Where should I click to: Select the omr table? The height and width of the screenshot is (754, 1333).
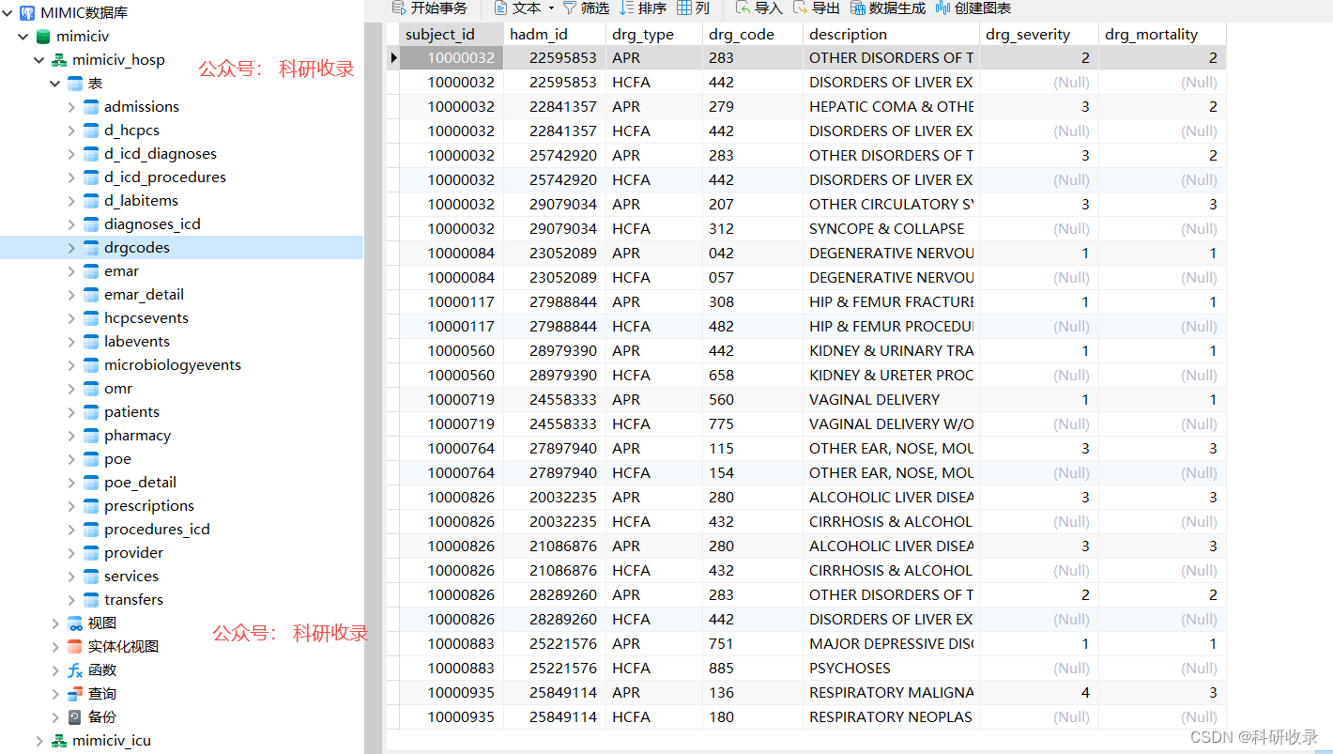(x=118, y=389)
